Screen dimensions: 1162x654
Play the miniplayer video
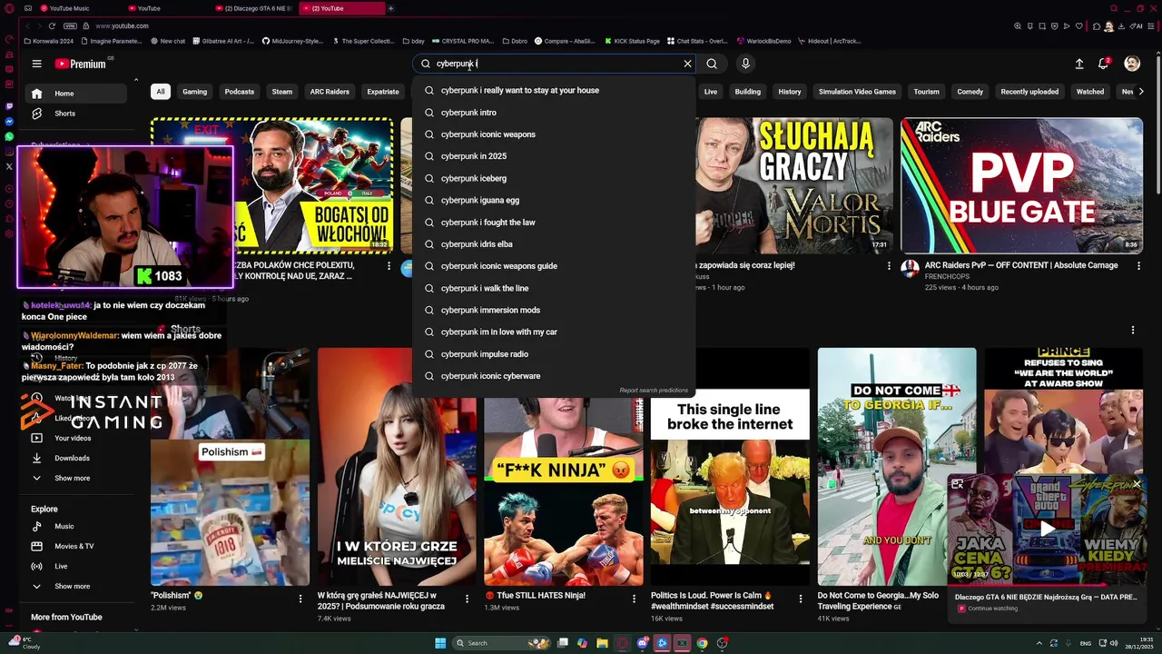1047,529
